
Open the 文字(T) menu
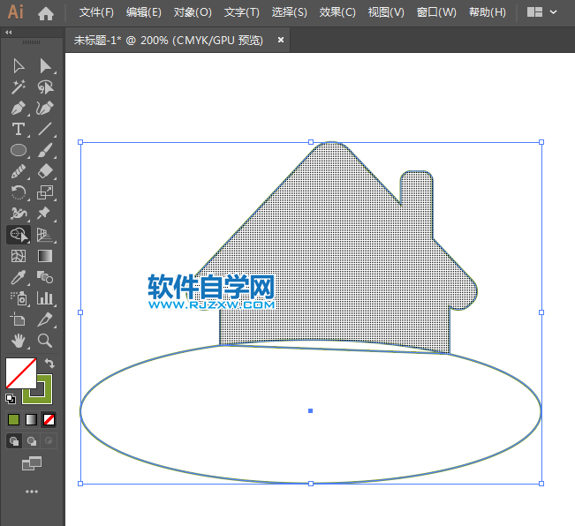(242, 12)
